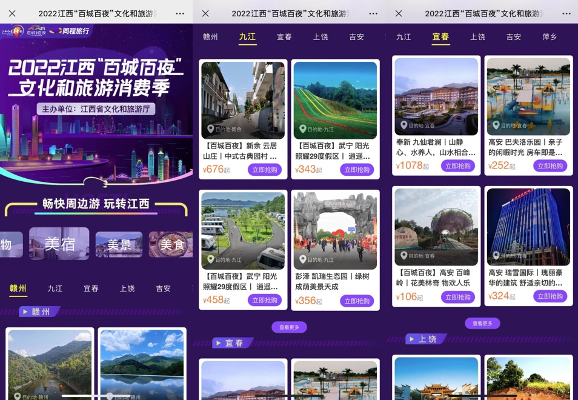
Task: Click title 彭泽 凯瑞生态园｜绿树成荫美景天成
Action: coord(333,281)
